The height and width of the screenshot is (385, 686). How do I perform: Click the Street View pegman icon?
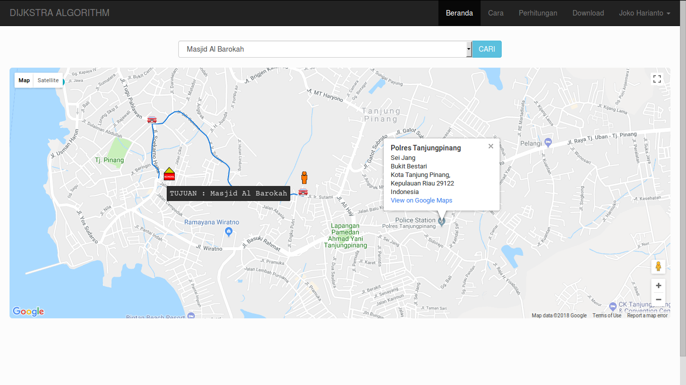pyautogui.click(x=658, y=266)
